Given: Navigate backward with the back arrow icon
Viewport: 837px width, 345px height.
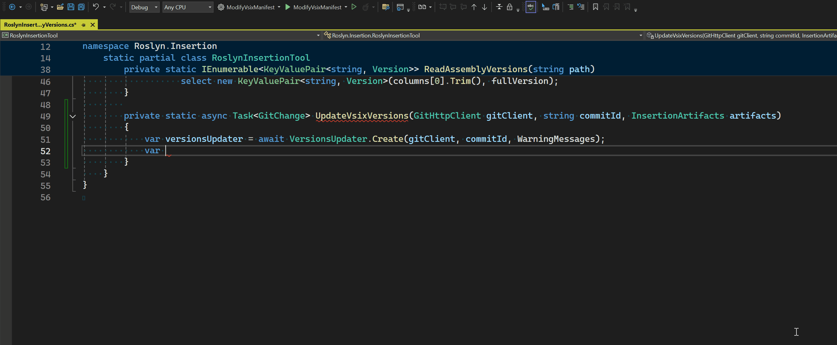Looking at the screenshot, I should pyautogui.click(x=12, y=7).
